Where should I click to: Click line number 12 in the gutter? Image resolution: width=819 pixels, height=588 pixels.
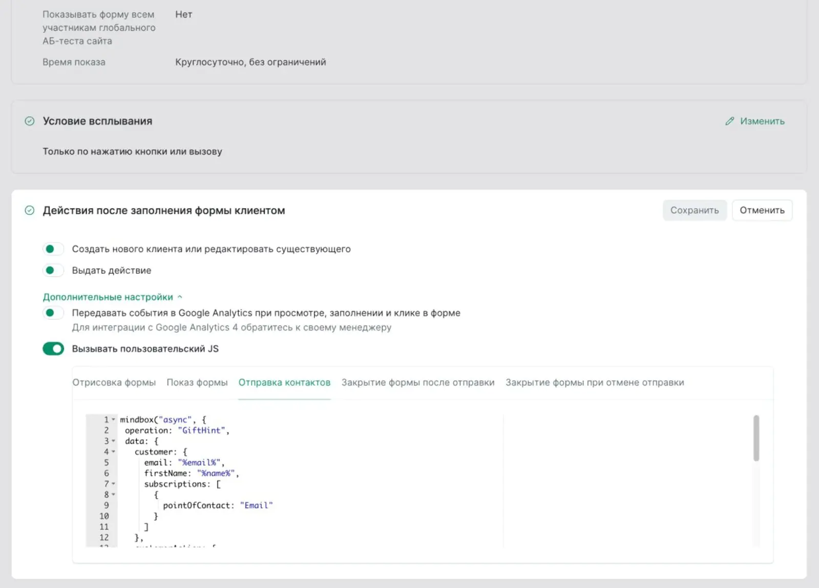[x=104, y=538]
